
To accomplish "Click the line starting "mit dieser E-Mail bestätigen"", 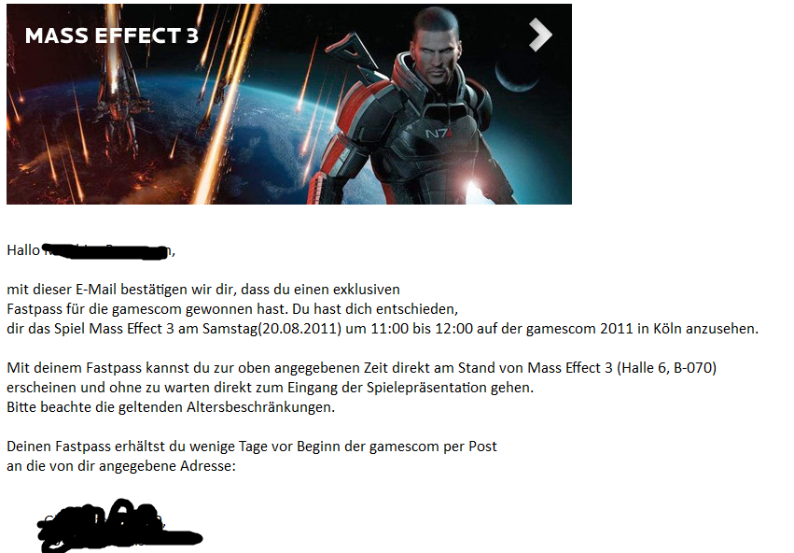I will click(203, 290).
